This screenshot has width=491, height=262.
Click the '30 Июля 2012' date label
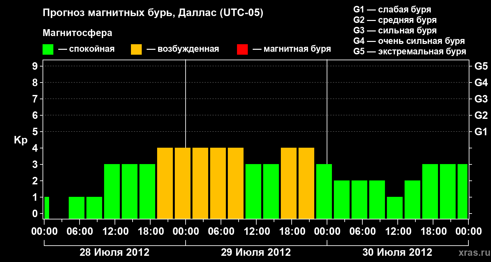[397, 253]
